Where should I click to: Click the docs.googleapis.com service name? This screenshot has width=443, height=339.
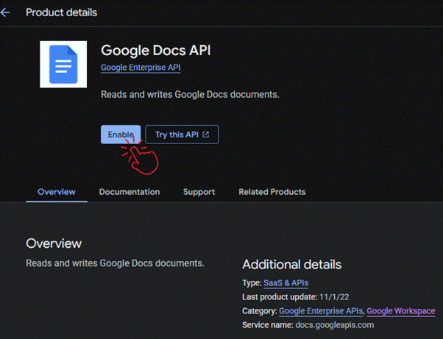(334, 325)
